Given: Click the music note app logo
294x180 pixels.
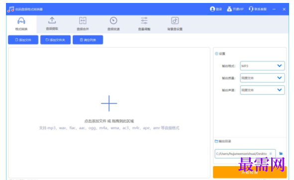Looking at the screenshot, I should 10,9.
